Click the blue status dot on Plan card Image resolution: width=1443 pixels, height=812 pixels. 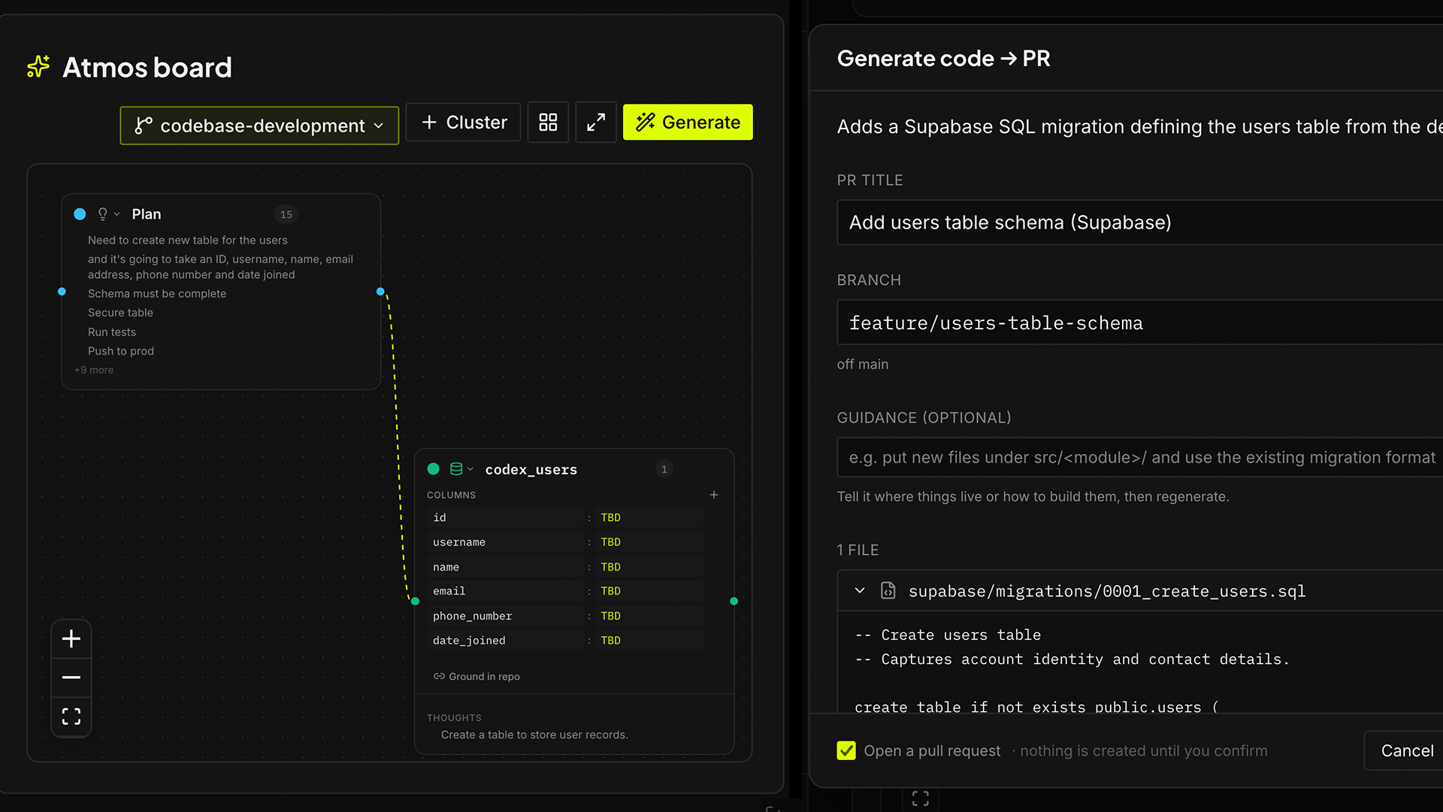pyautogui.click(x=80, y=214)
